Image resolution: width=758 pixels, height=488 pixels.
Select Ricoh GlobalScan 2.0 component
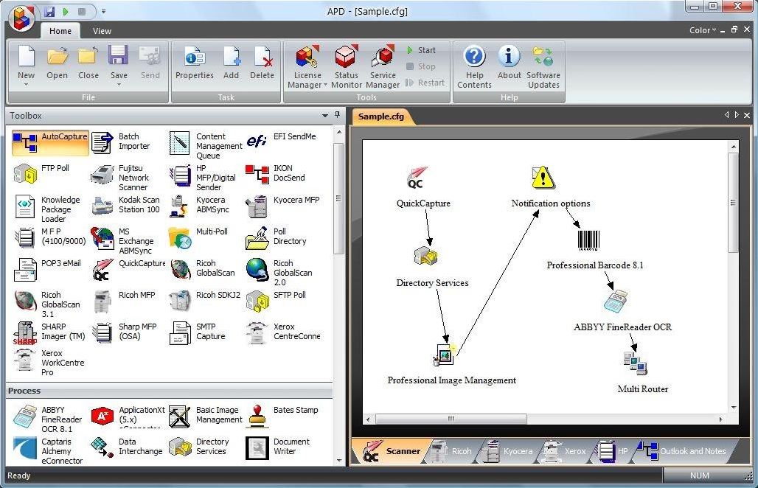click(279, 273)
